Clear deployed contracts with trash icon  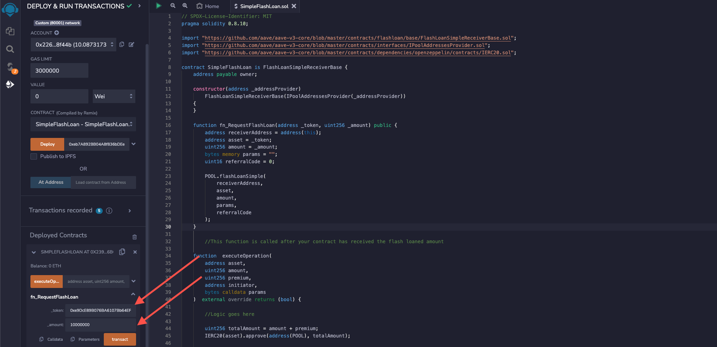135,237
